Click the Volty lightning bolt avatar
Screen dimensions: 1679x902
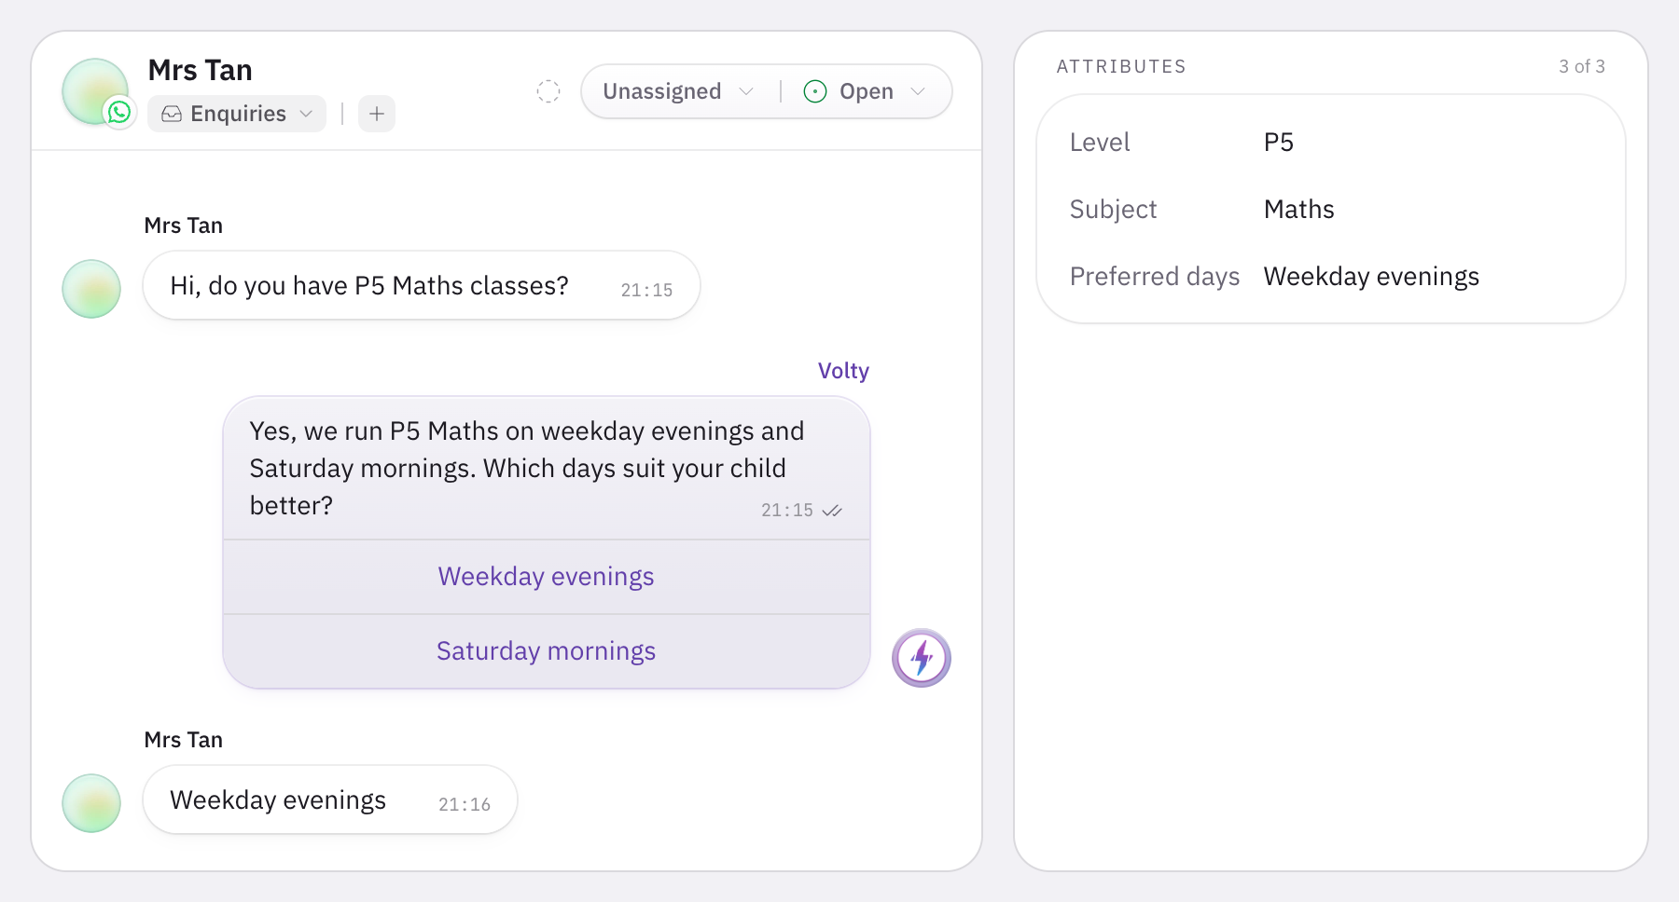922,658
